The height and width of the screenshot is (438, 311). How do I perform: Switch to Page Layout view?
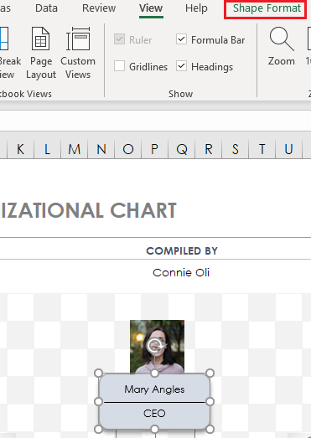pyautogui.click(x=41, y=53)
